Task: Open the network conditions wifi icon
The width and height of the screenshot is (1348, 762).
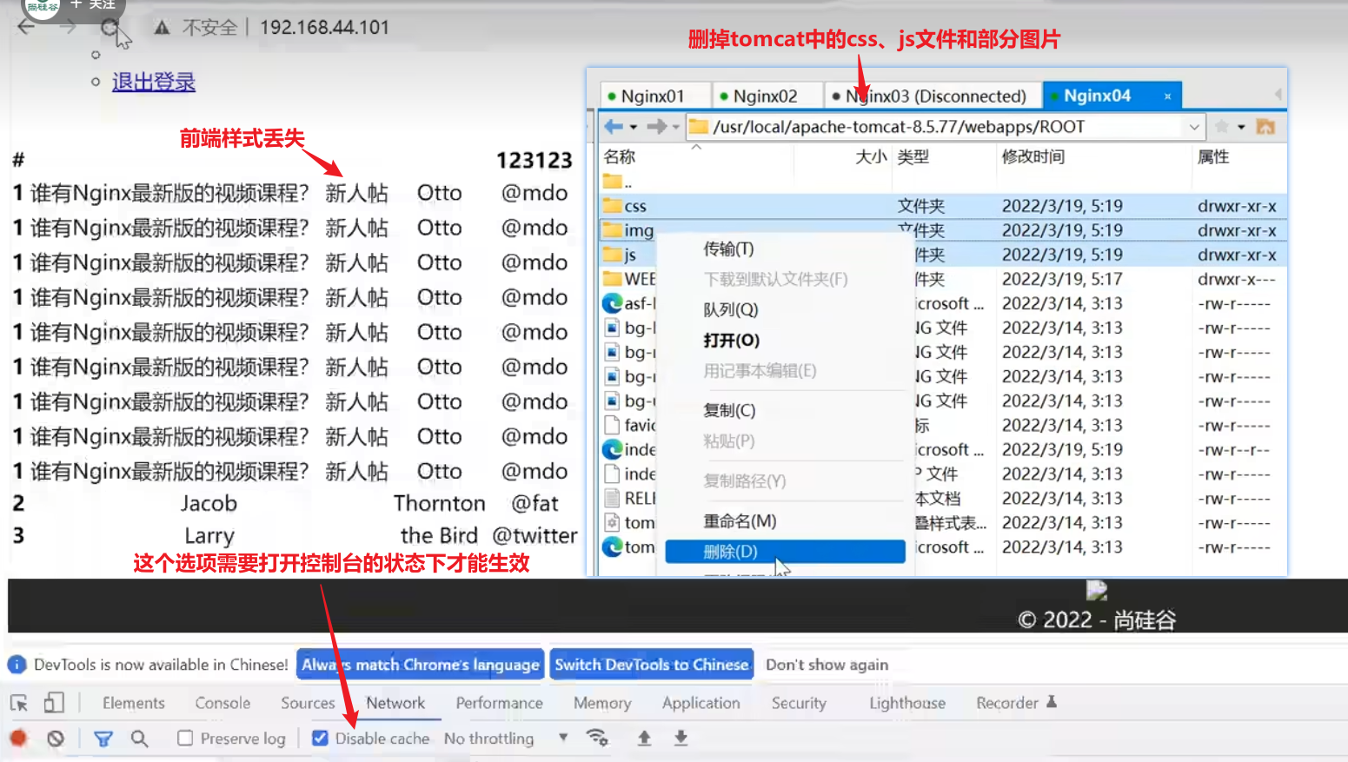Action: tap(597, 738)
